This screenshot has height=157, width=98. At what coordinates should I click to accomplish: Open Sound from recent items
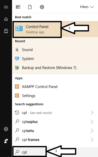coord(55,50)
